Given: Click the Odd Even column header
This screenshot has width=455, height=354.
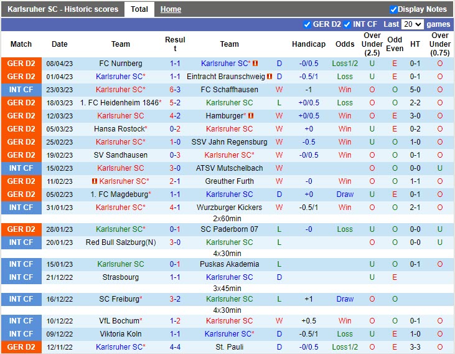Looking at the screenshot, I should point(395,44).
